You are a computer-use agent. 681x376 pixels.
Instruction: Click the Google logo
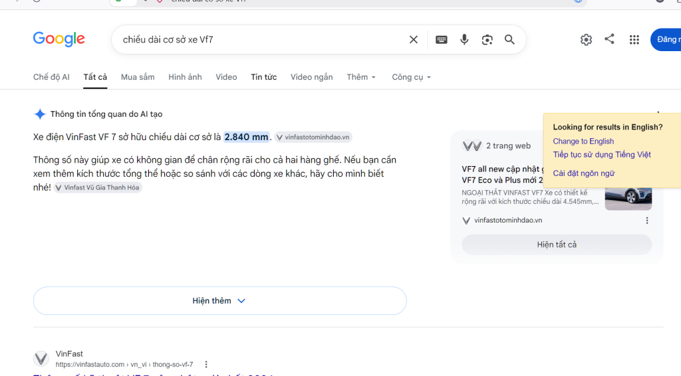click(59, 39)
